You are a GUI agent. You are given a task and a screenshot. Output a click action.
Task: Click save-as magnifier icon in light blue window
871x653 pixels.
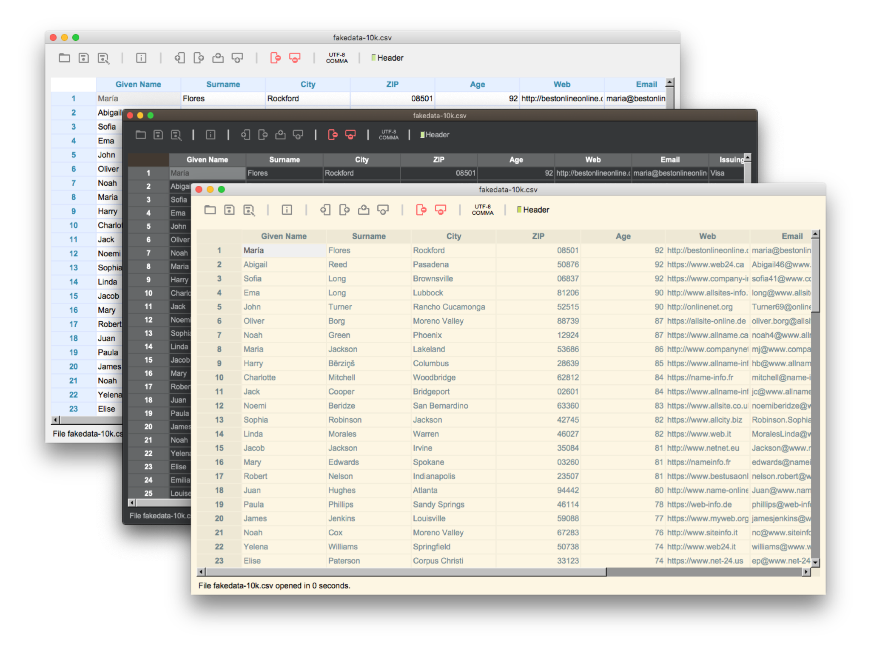click(103, 58)
